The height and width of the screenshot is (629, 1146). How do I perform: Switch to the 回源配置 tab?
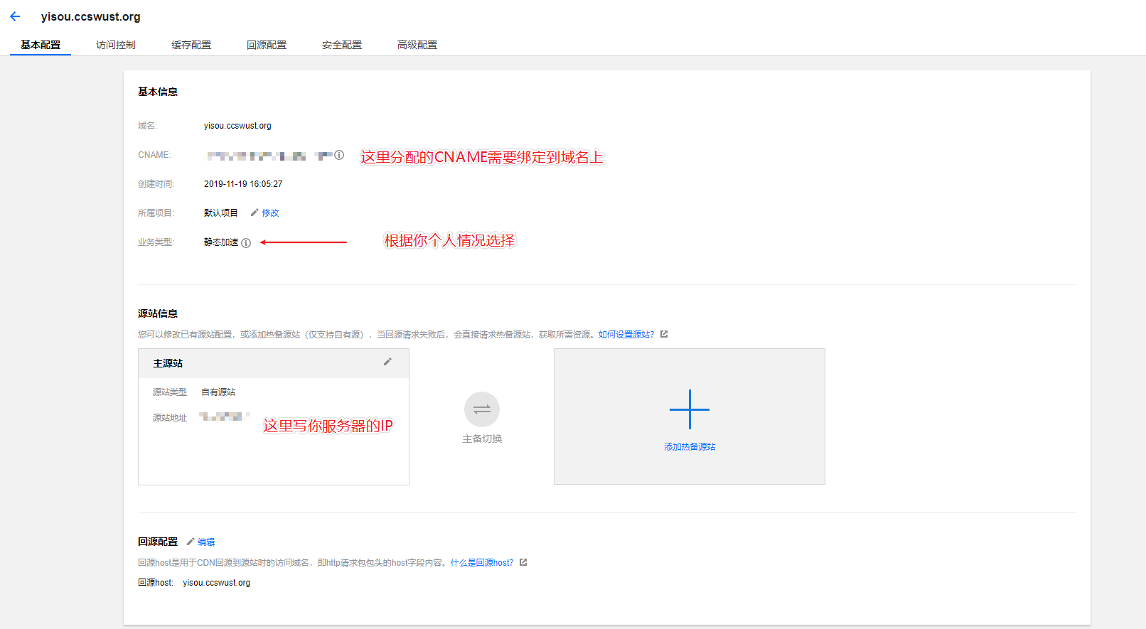coord(267,45)
